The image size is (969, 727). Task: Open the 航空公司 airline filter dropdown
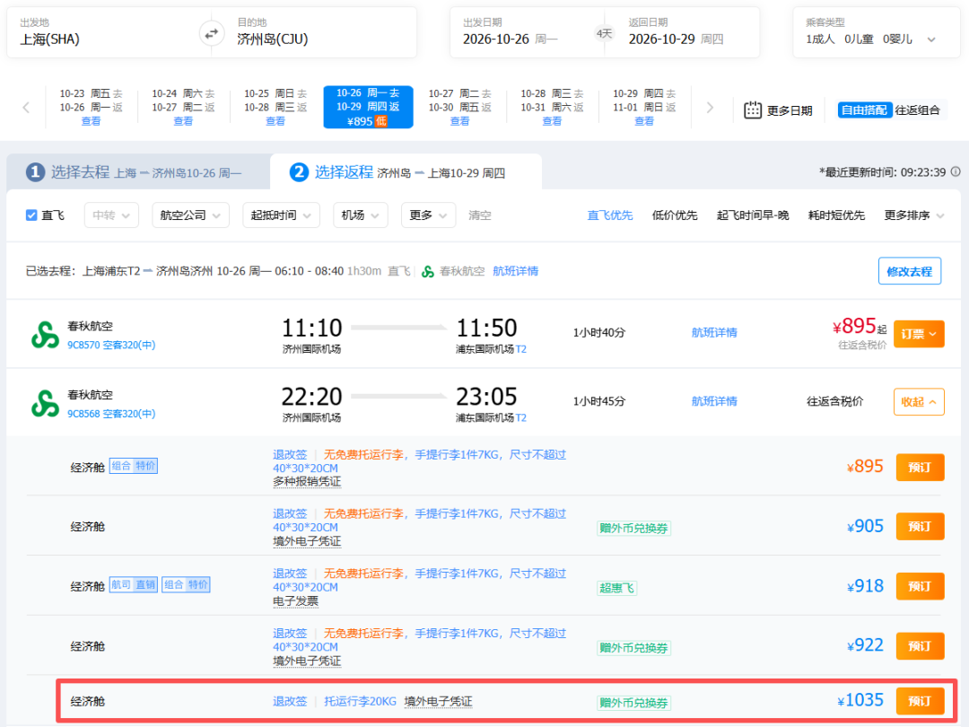[x=190, y=215]
